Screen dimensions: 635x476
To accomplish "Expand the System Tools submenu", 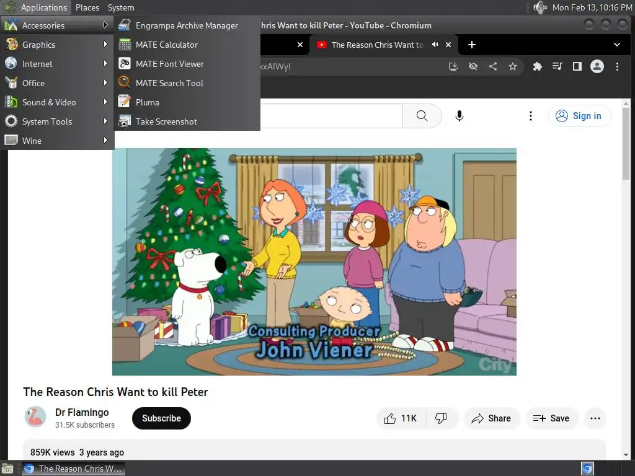I will point(56,121).
